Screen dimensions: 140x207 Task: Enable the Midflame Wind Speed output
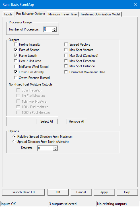[x=16, y=66]
